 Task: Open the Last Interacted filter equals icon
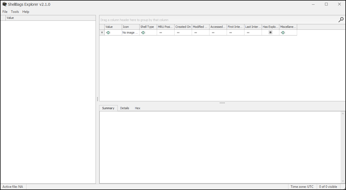pos(248,32)
